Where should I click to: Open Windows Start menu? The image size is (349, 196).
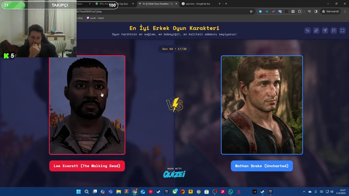pyautogui.click(x=79, y=192)
